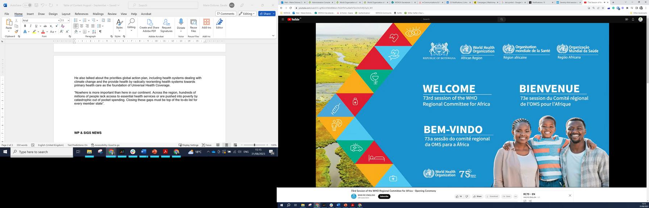This screenshot has height=208, width=649.
Task: Click the Decrease Indent icon
Action: pyautogui.click(x=103, y=21)
